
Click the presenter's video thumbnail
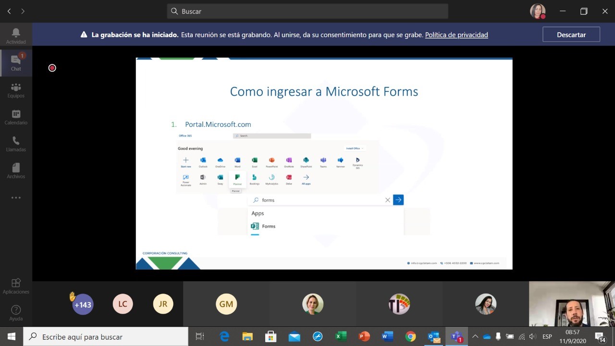572,304
